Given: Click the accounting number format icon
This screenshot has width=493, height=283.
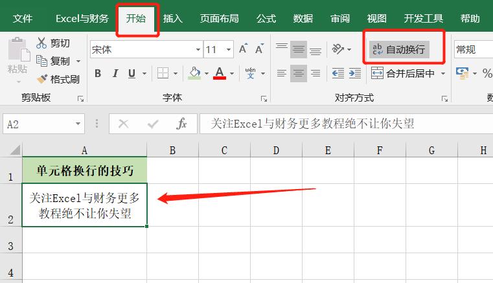Looking at the screenshot, I should point(462,74).
